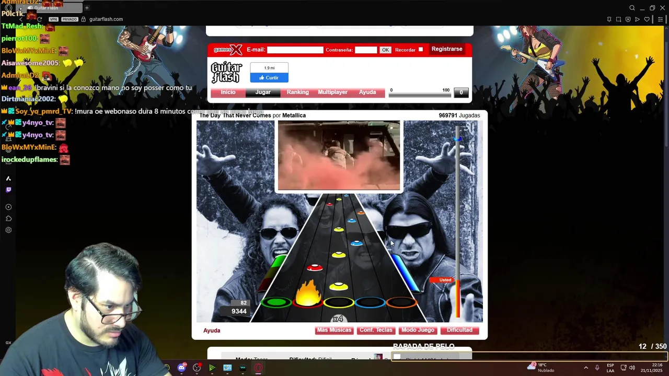Click the blue fret button

tap(370, 302)
